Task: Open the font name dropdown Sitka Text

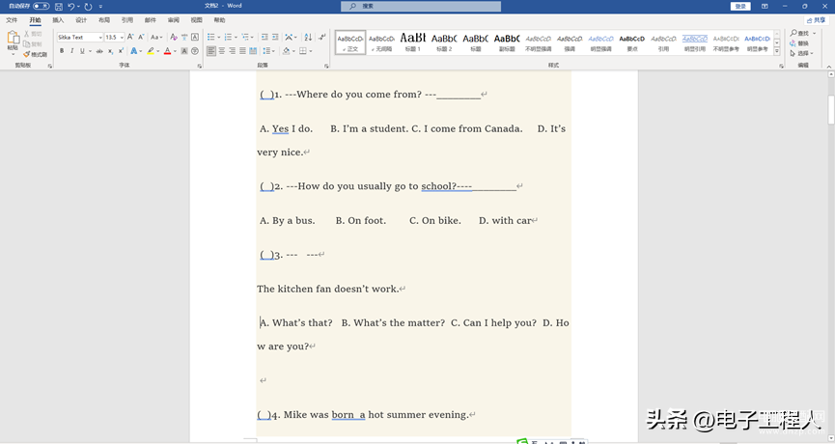Action: 100,38
